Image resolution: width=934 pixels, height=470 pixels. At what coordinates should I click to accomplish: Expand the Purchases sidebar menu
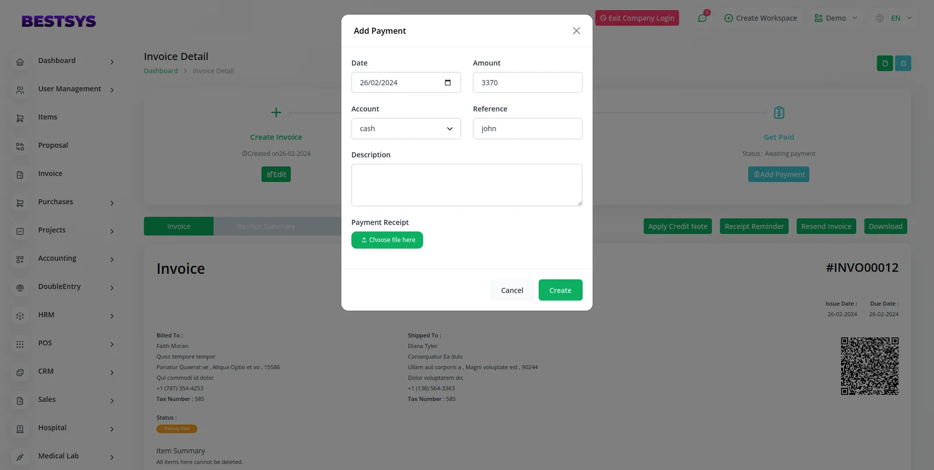click(64, 202)
